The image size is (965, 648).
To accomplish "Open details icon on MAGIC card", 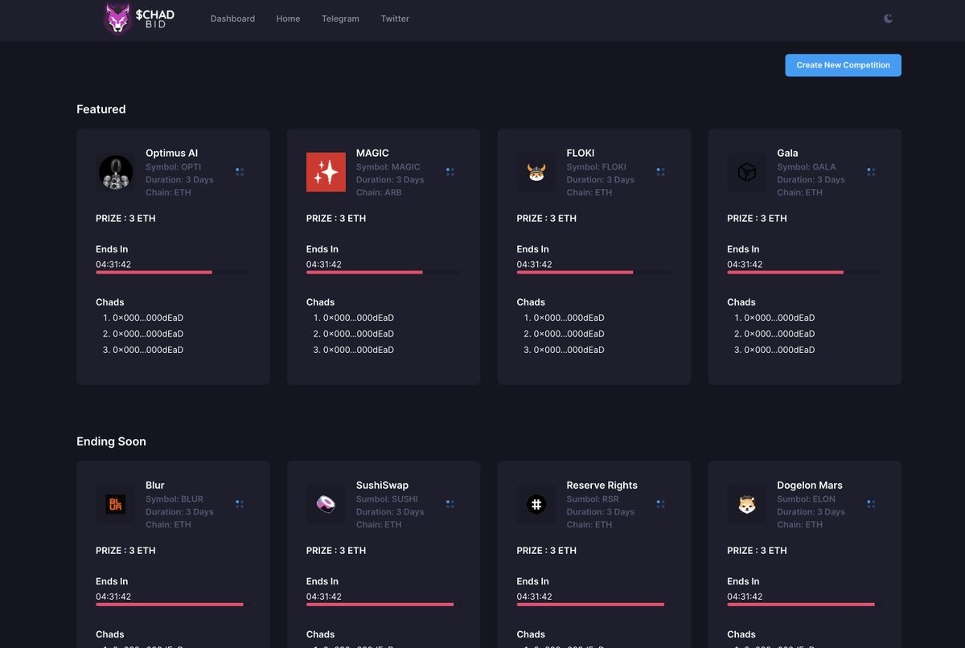I will [x=450, y=171].
